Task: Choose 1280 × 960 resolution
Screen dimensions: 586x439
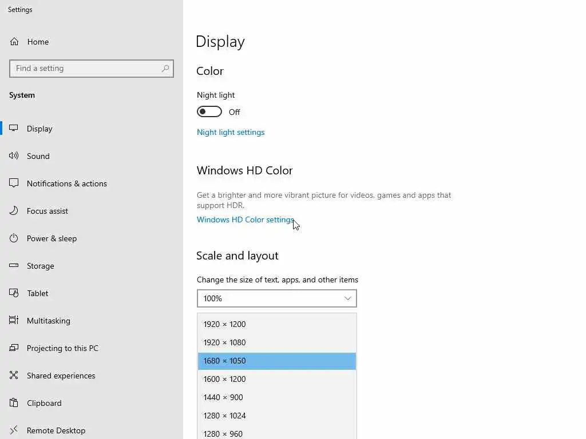Action: (x=277, y=433)
